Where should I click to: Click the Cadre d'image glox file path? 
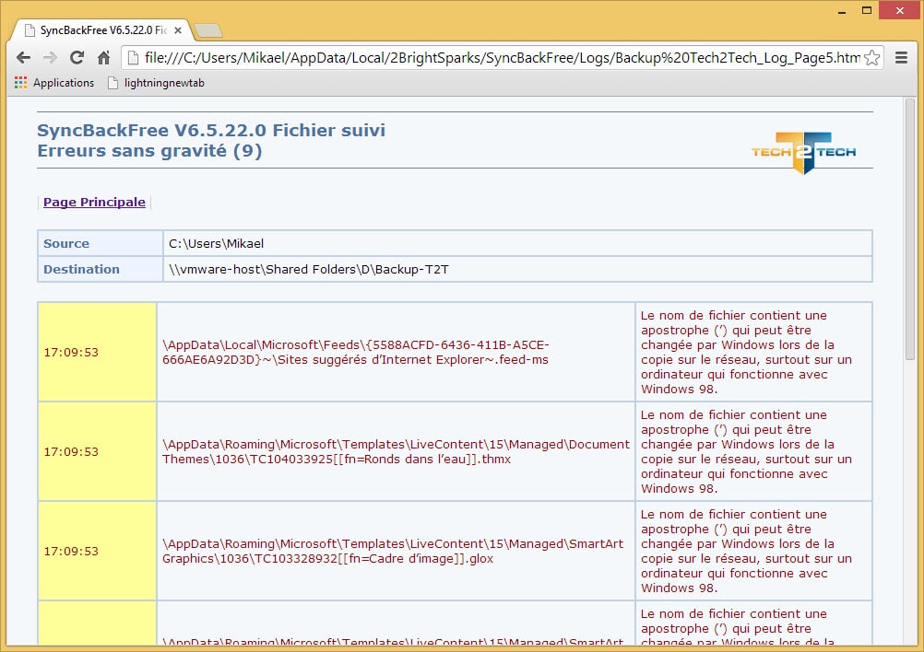click(x=393, y=552)
